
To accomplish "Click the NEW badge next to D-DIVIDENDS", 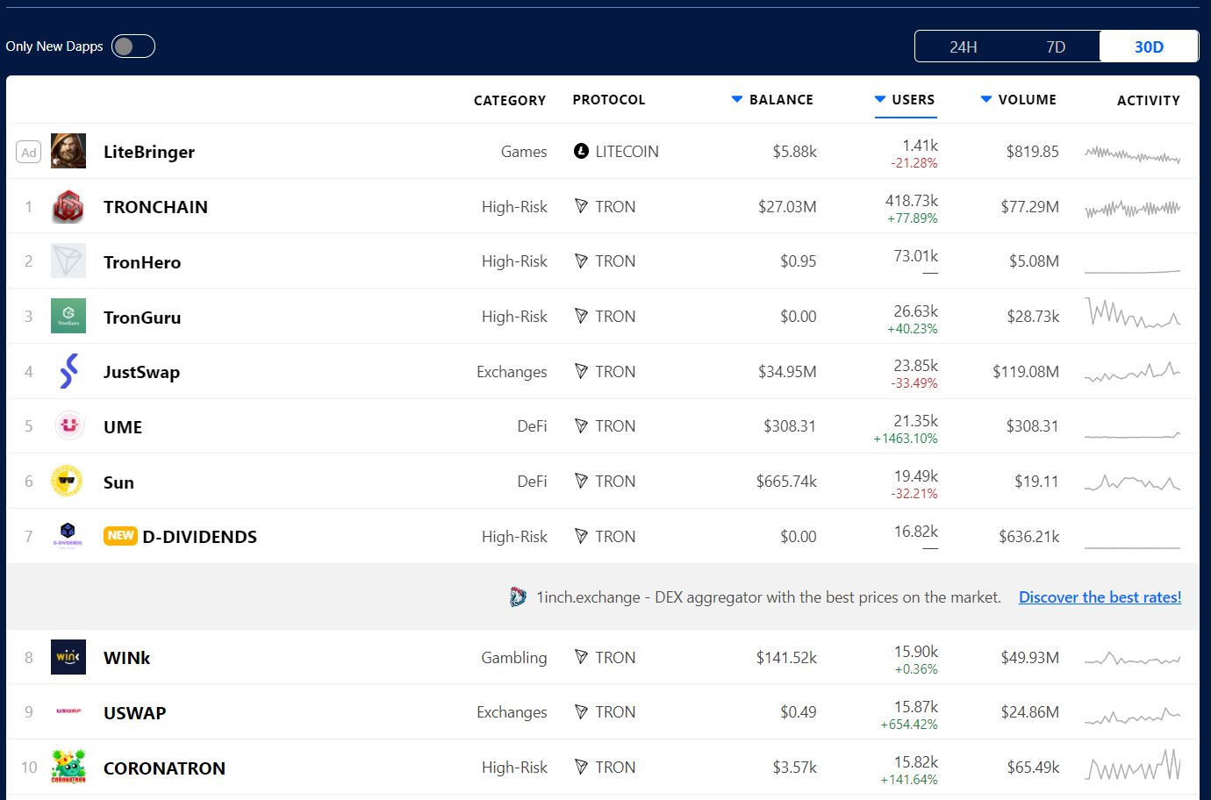I will click(120, 536).
